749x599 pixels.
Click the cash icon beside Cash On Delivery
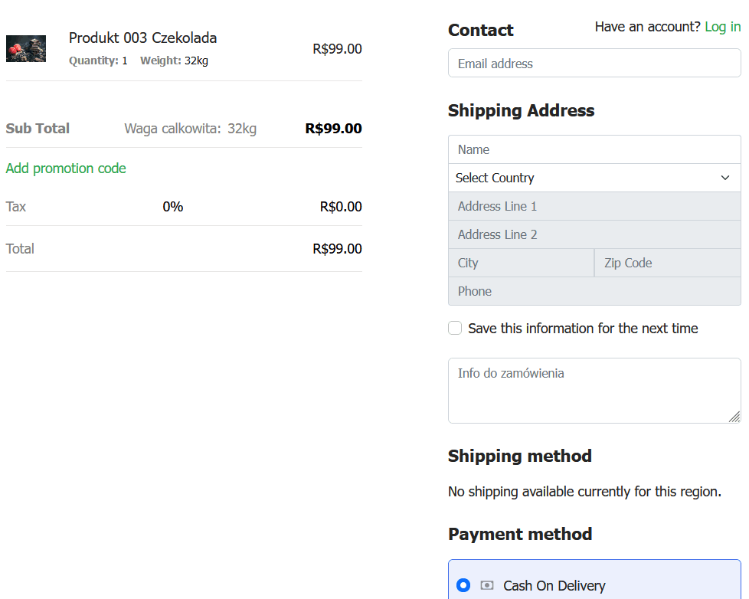487,585
